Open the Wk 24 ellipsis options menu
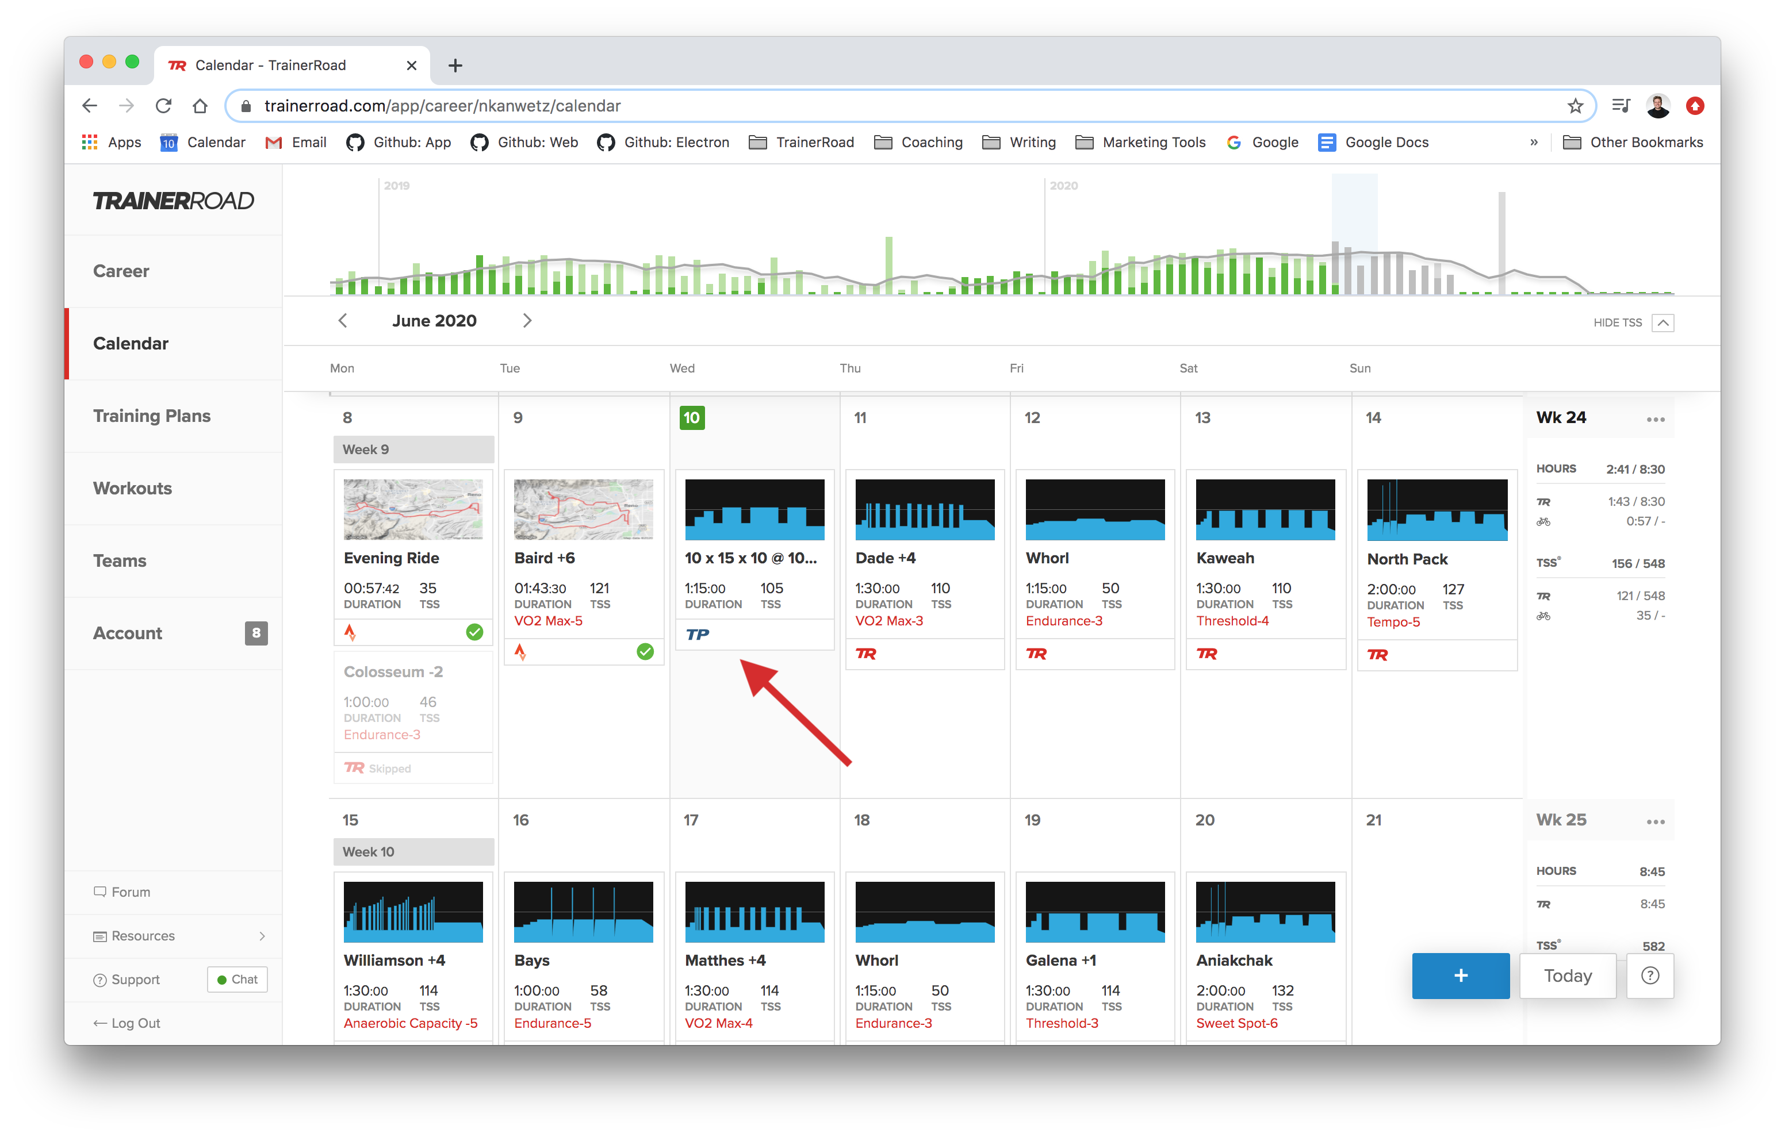 1655,419
